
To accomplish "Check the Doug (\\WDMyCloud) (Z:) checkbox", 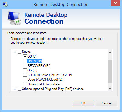I will 25,79.
